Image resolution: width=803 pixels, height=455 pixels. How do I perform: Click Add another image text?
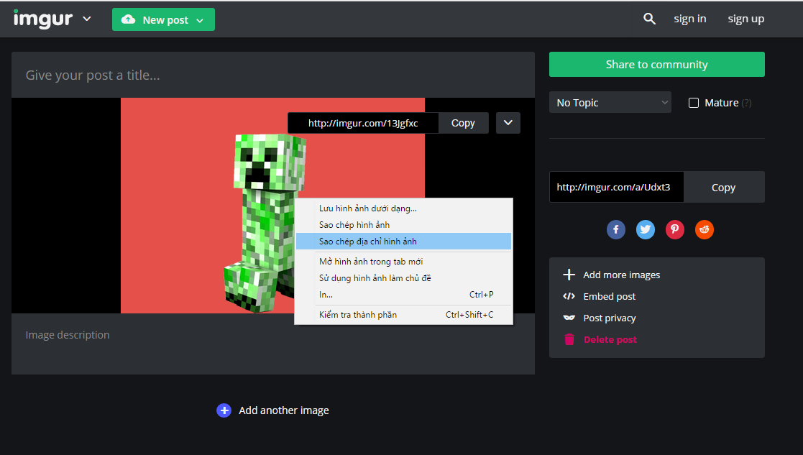coord(284,410)
